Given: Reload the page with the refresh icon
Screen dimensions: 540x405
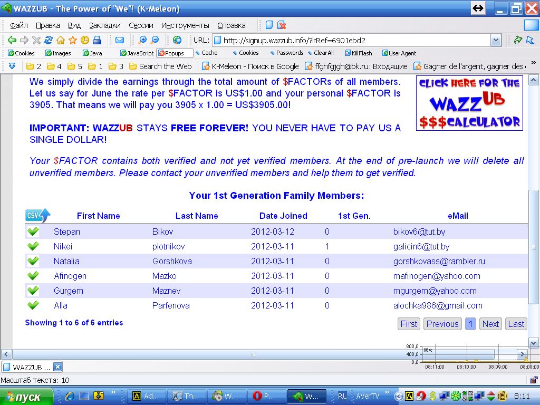Looking at the screenshot, I should coord(48,40).
